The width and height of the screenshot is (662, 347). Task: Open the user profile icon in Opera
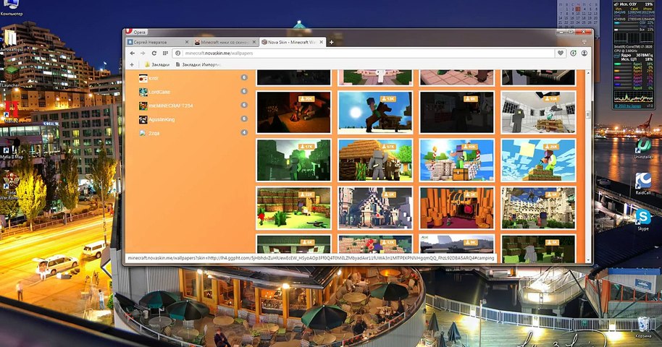click(585, 53)
